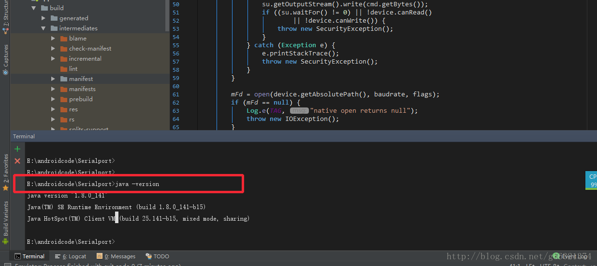
Task: Click the 'throw new IOException();' code line
Action: (x=293, y=119)
